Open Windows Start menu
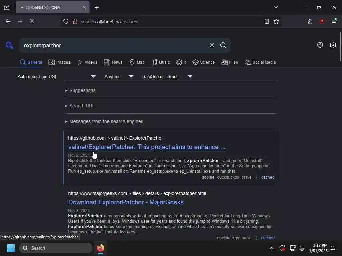342x256 pixels. [x=11, y=248]
